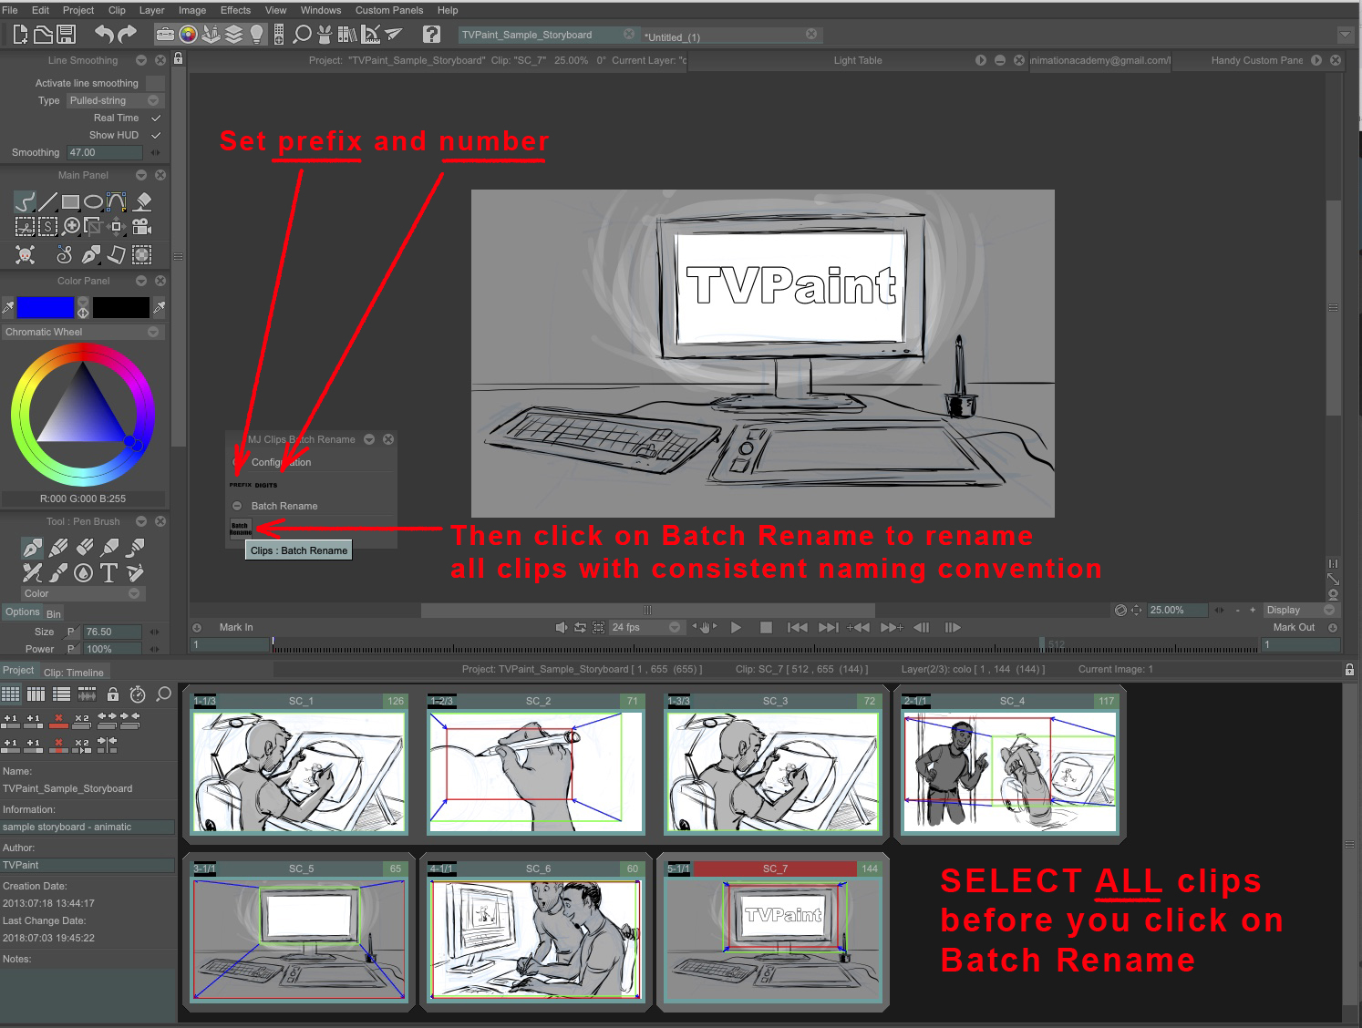Screen dimensions: 1362x1028
Task: Toggle pressure P option for Size
Action: pos(71,632)
